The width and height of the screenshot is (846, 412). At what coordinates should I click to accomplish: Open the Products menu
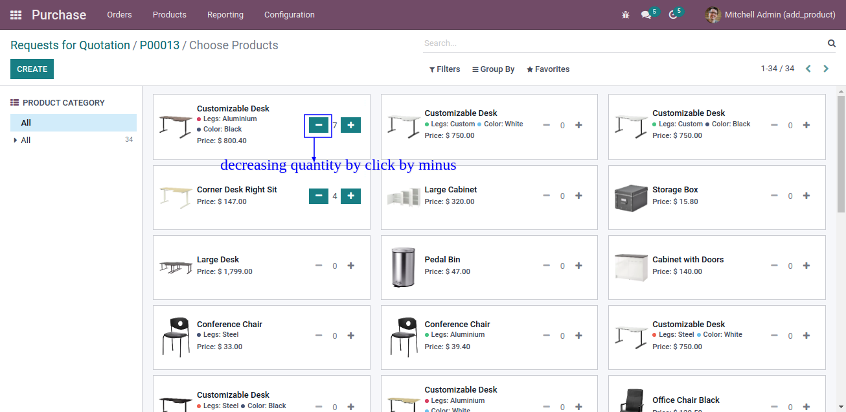(x=170, y=15)
